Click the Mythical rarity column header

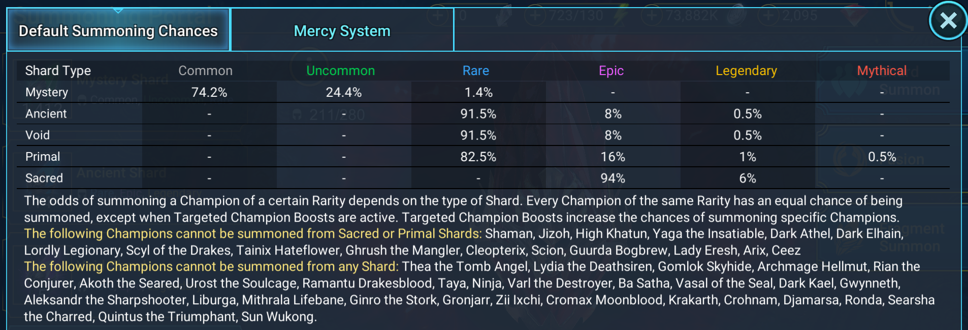[x=882, y=70]
